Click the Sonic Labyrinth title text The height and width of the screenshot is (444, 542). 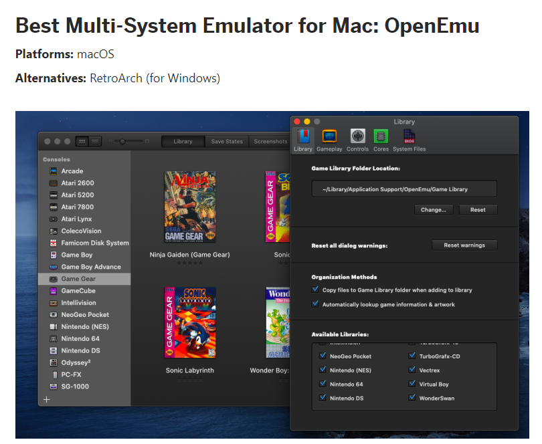click(190, 370)
